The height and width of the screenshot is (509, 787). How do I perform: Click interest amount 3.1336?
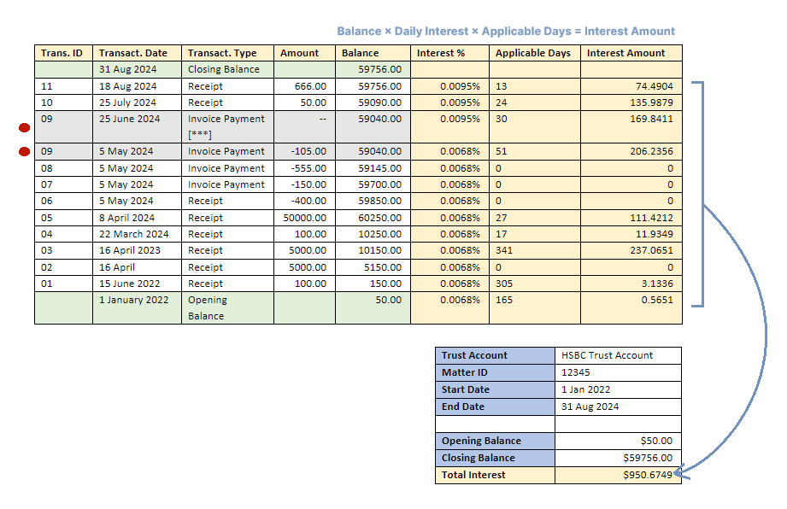pos(631,284)
